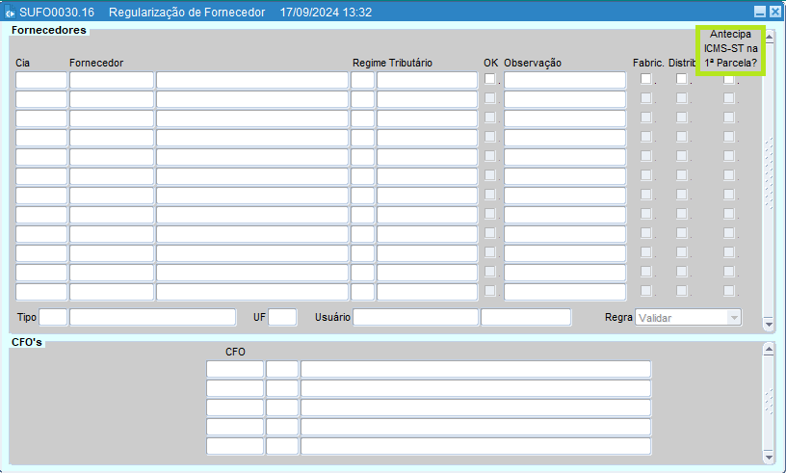Click the first Cia input field

pyautogui.click(x=40, y=80)
